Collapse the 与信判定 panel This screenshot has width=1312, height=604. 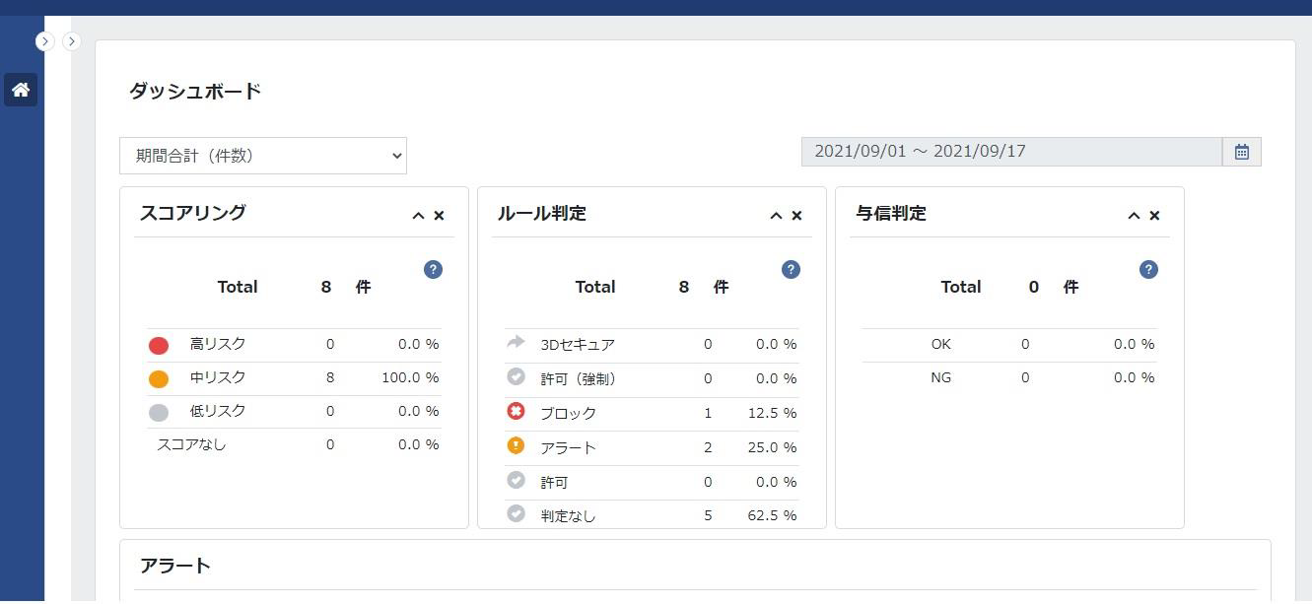[x=1134, y=216]
